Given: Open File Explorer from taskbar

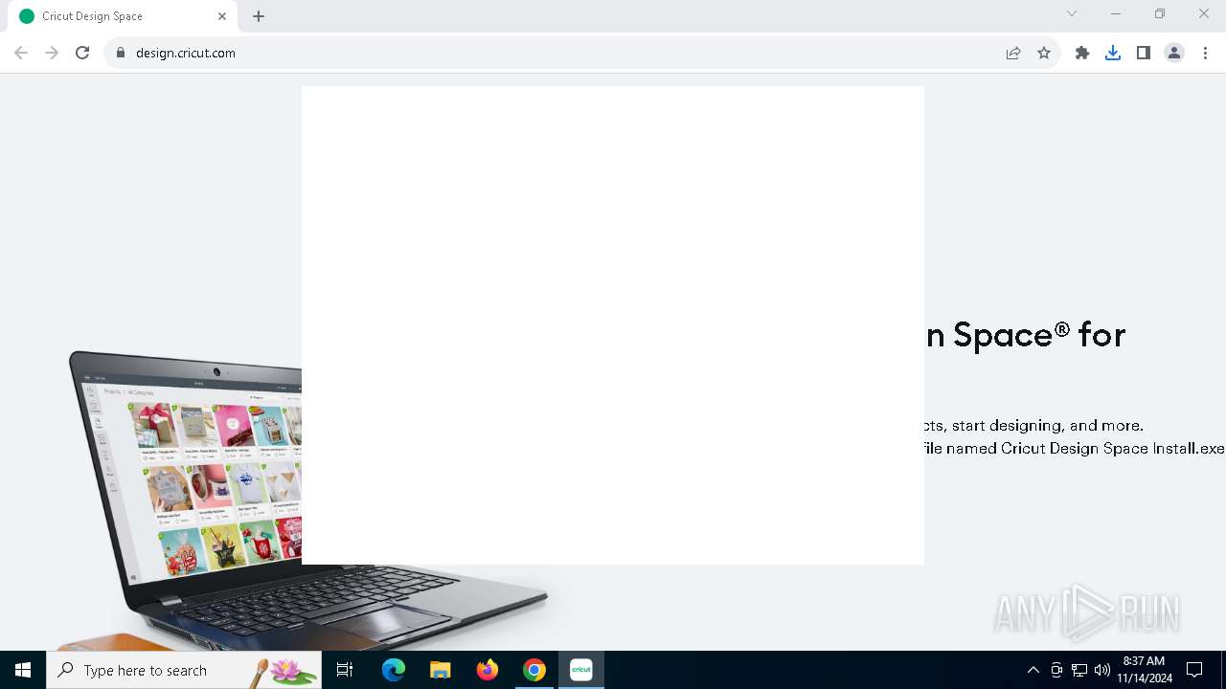Looking at the screenshot, I should [x=441, y=670].
